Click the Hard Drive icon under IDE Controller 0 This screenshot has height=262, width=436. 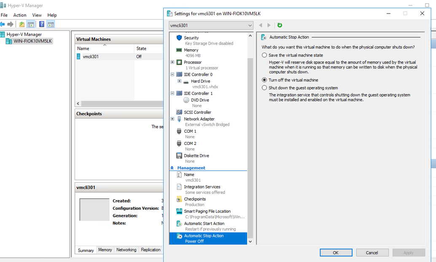click(x=186, y=81)
